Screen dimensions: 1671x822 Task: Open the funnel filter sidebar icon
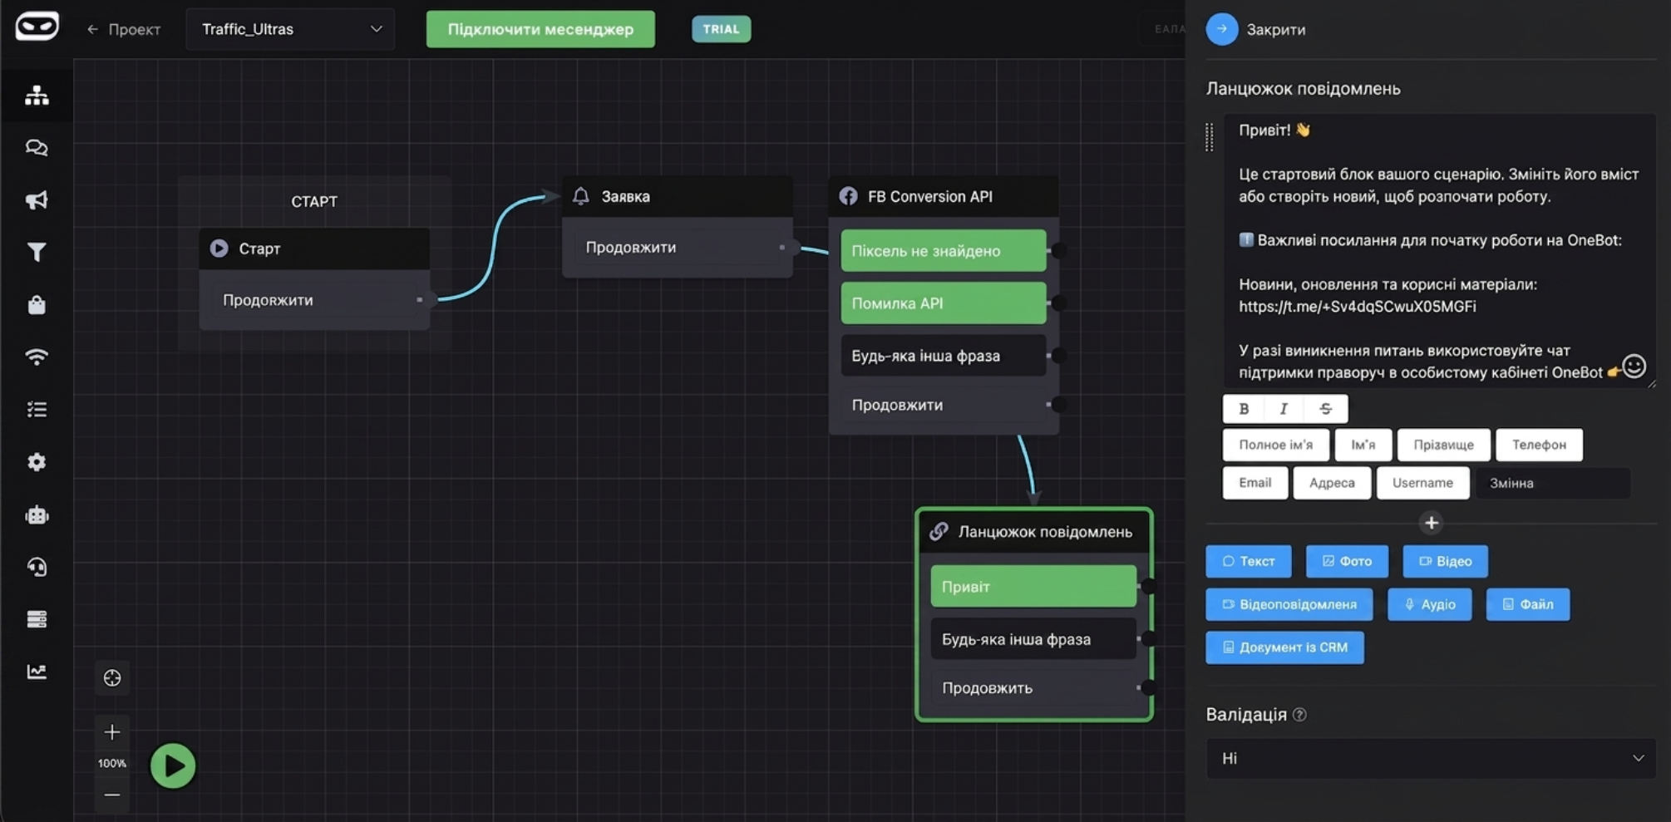click(x=37, y=253)
